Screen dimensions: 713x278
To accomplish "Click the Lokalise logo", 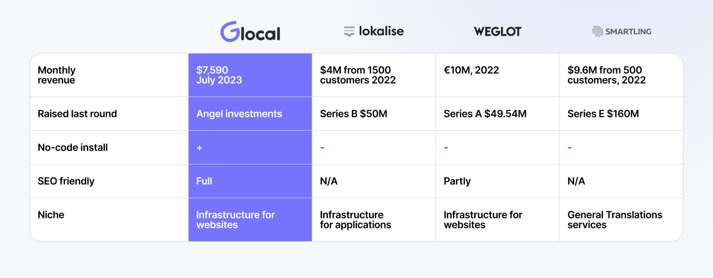I will coord(374,31).
